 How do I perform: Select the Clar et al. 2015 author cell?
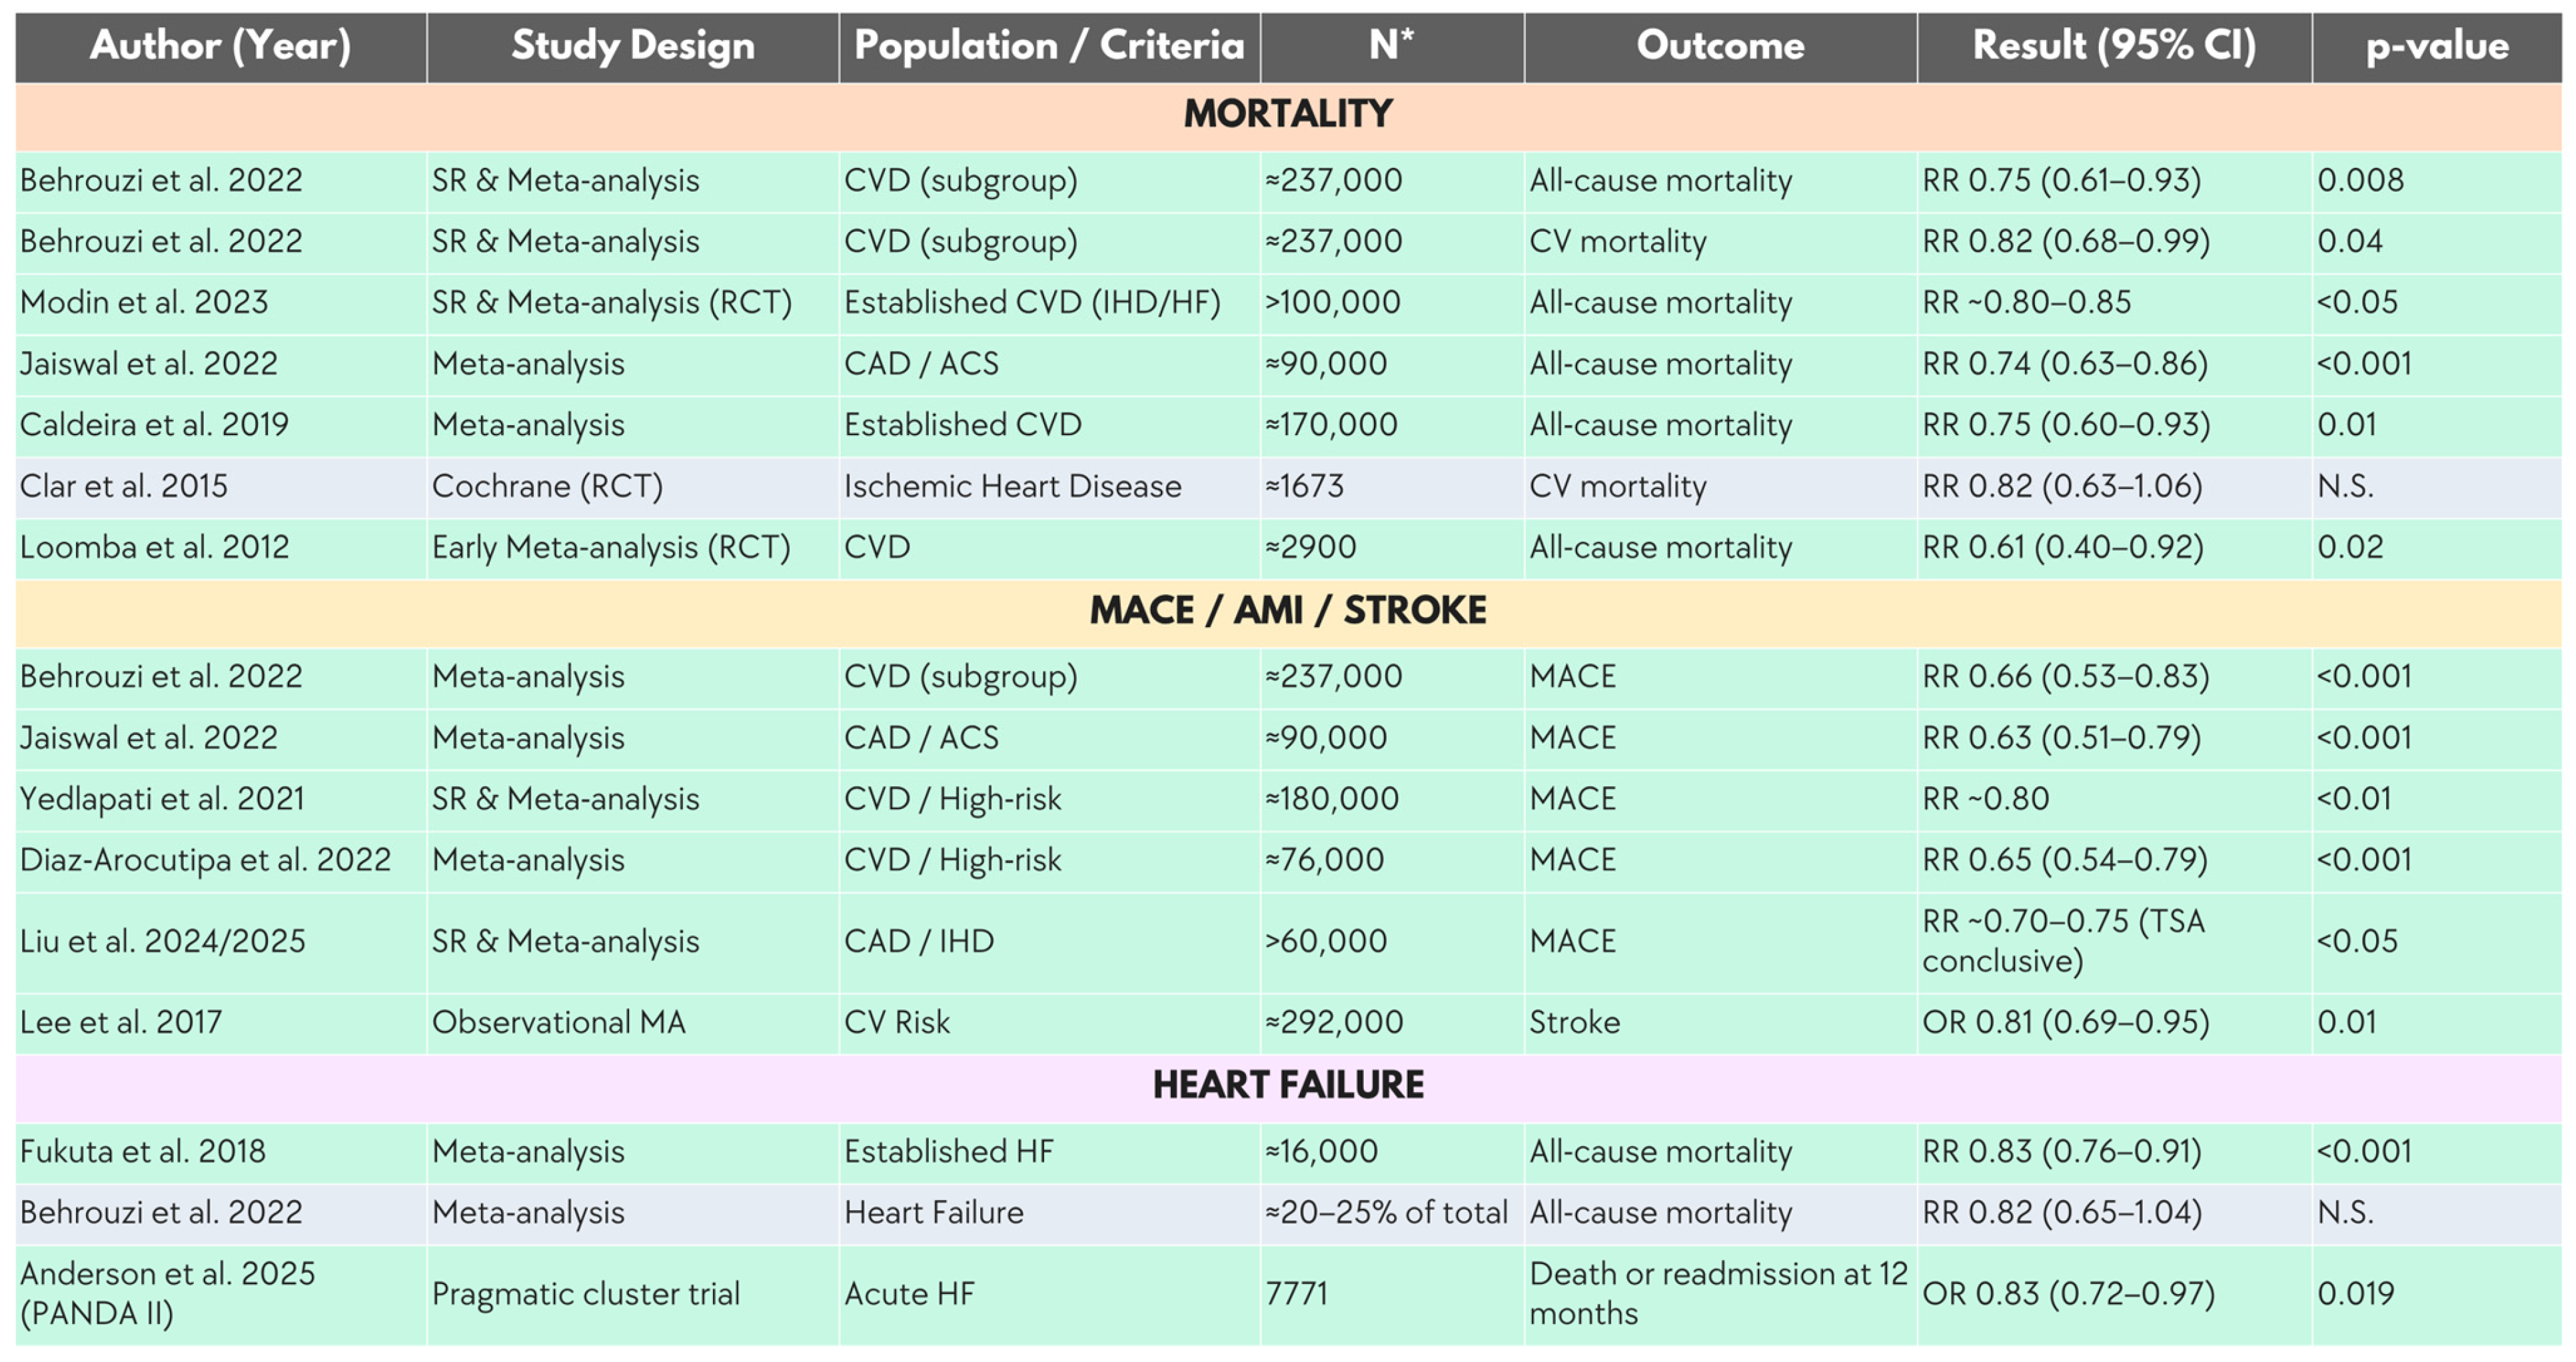[x=221, y=487]
